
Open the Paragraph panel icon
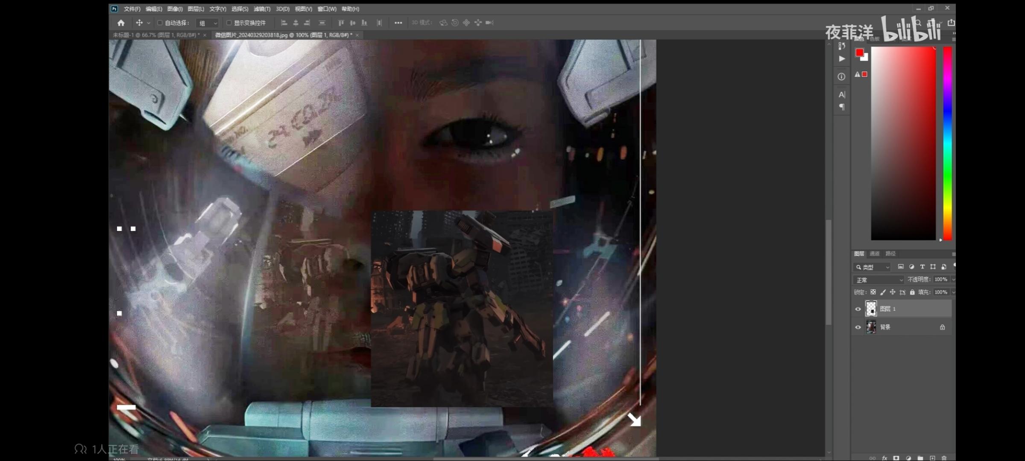click(841, 107)
